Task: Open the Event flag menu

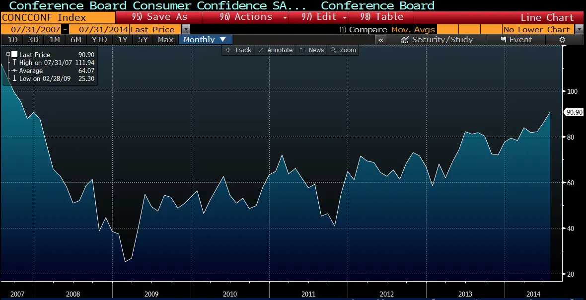Action: tap(516, 40)
